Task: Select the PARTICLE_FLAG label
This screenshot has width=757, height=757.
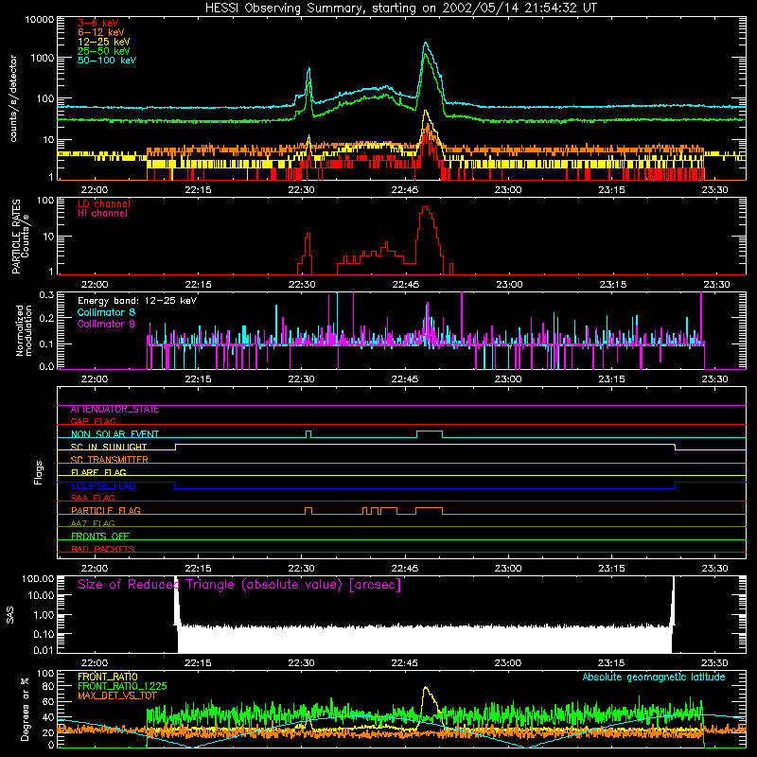Action: point(106,511)
